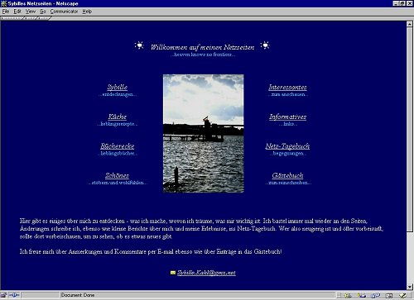Viewport: 414px width, 300px height.
Task: Open Newsgroups from the component bar
Action: [x=375, y=296]
